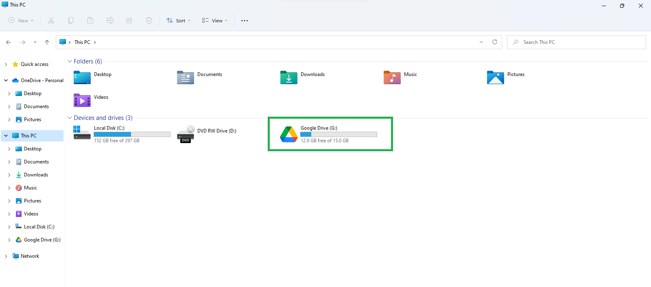Open the Videos folder in Folders
This screenshot has height=287, width=651.
(x=82, y=100)
